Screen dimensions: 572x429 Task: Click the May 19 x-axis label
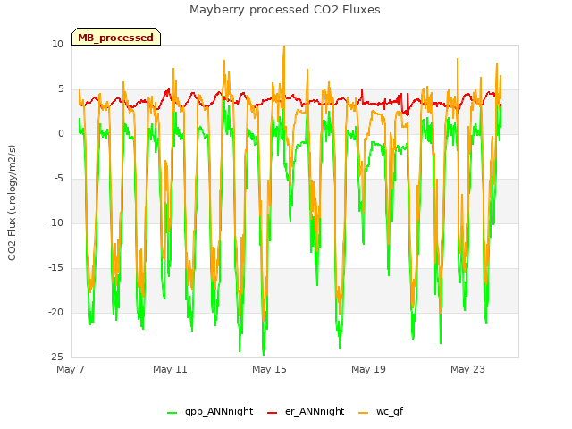(x=368, y=369)
